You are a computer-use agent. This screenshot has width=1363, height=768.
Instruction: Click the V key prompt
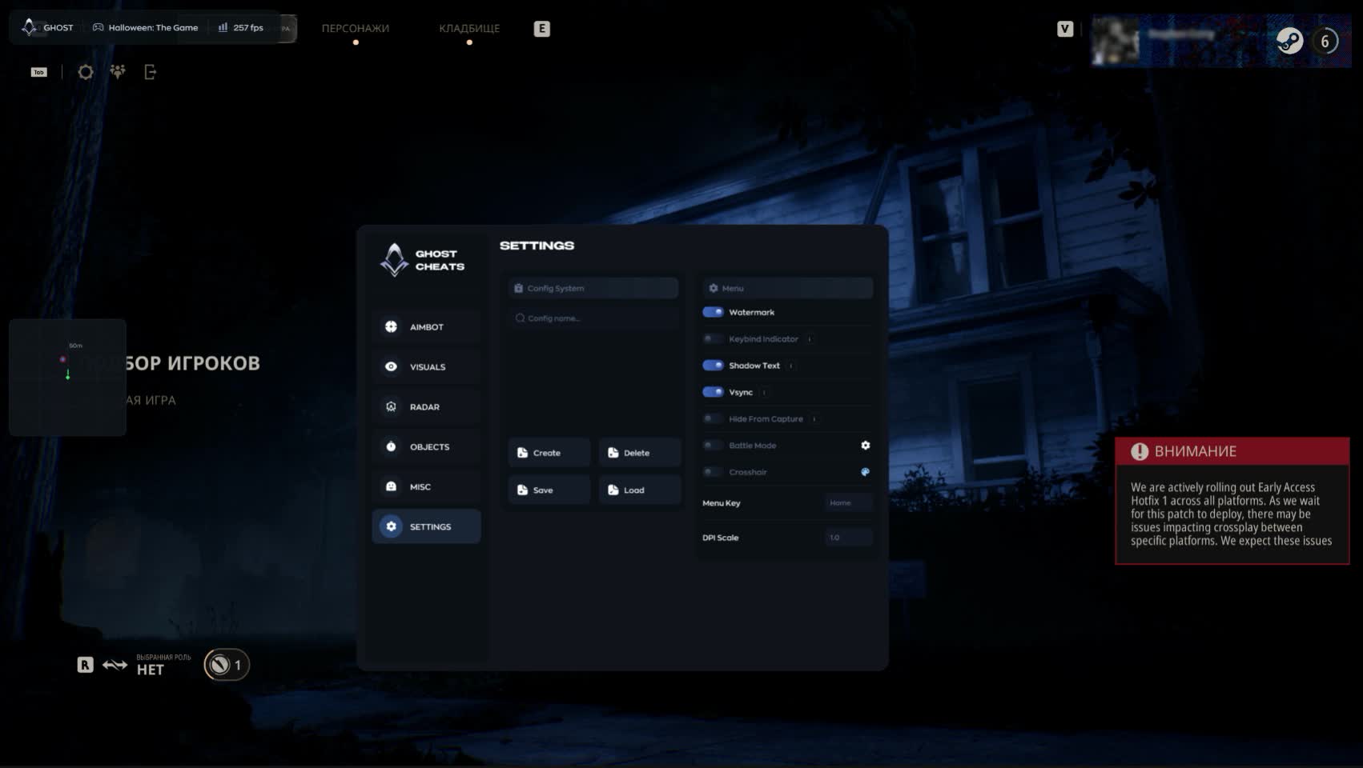click(x=1064, y=29)
